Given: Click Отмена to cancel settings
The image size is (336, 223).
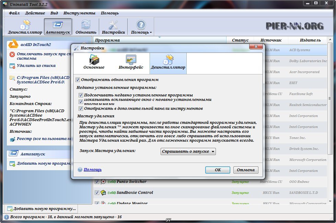Looking at the screenshot, I should point(246,170).
